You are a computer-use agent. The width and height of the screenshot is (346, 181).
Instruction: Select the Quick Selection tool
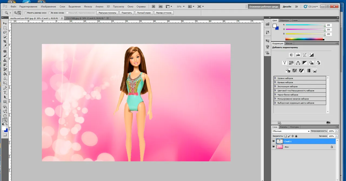(x=5, y=37)
